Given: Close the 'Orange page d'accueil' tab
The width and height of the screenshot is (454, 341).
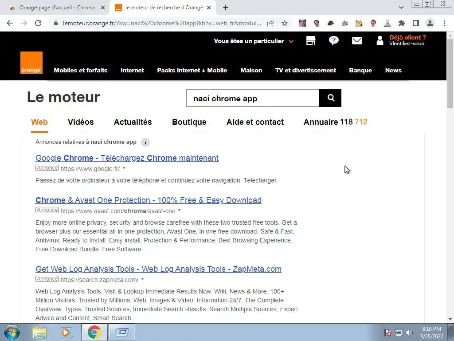Looking at the screenshot, I should 103,8.
